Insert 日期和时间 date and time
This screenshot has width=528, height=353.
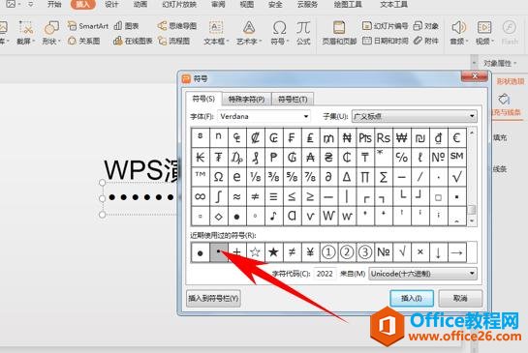[386, 41]
